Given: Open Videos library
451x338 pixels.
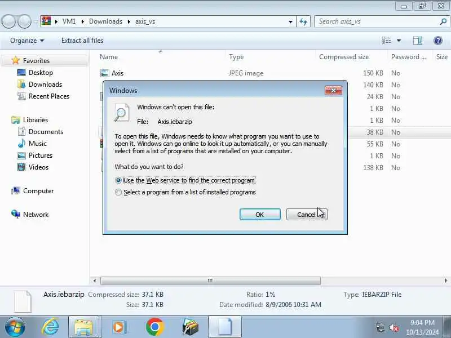Looking at the screenshot, I should pos(38,167).
